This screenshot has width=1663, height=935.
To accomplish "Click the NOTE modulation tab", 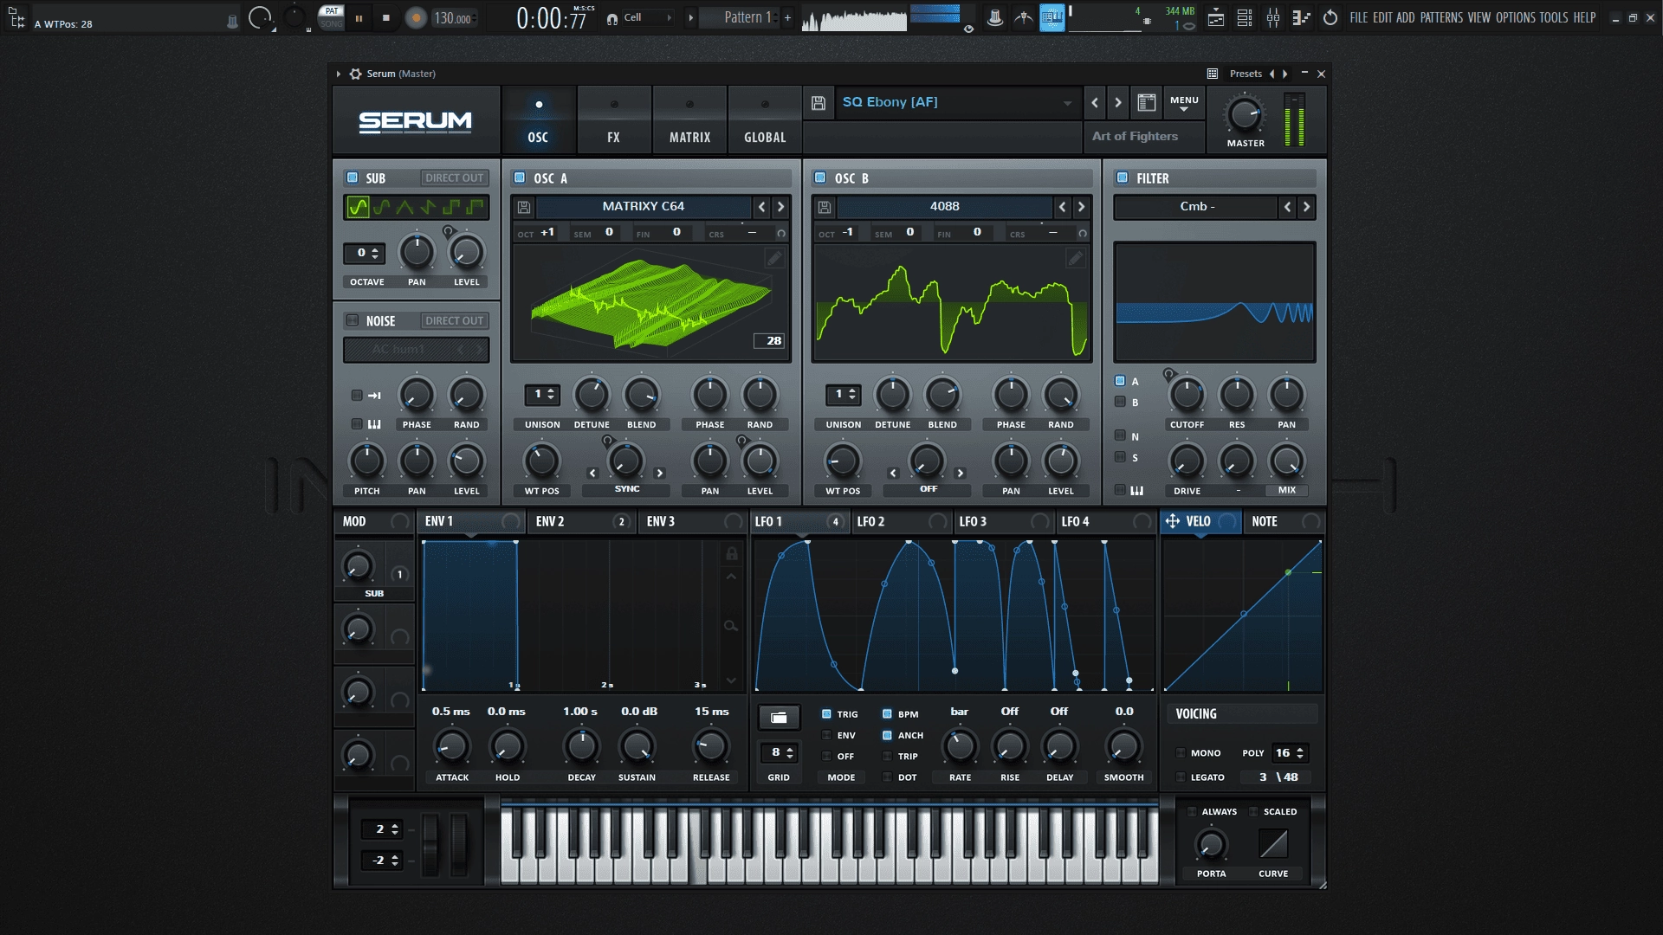I will click(1284, 521).
